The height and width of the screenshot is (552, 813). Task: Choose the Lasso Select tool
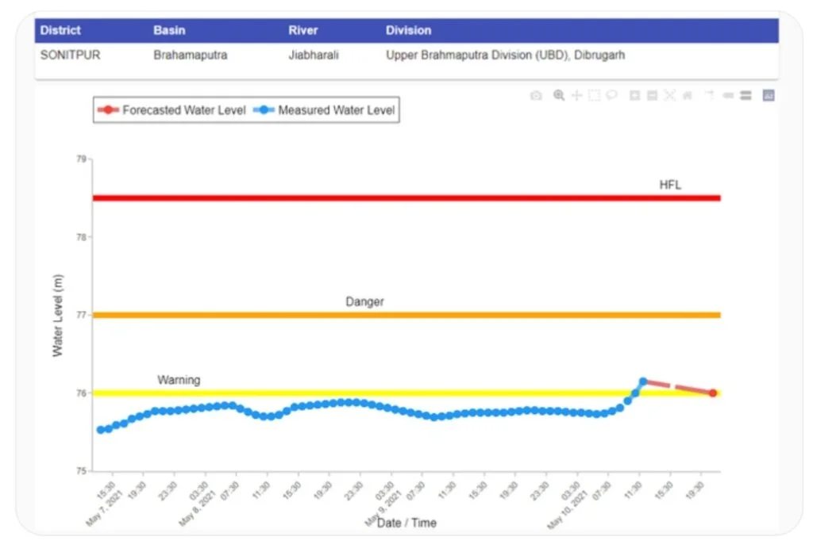pyautogui.click(x=612, y=95)
